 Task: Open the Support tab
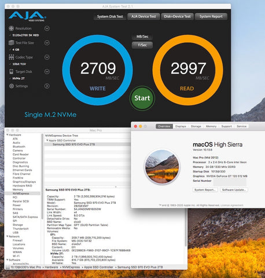227,126
